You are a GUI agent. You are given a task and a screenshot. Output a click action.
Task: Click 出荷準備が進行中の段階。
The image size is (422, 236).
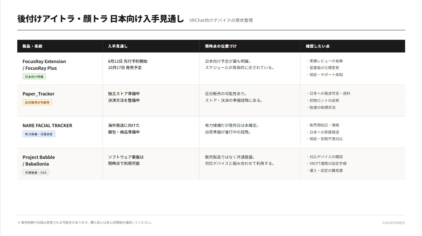(x=228, y=132)
